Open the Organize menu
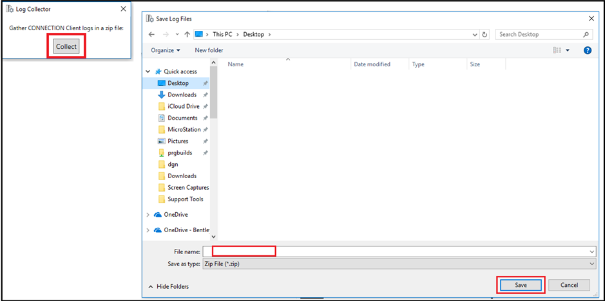The image size is (605, 301). [166, 50]
